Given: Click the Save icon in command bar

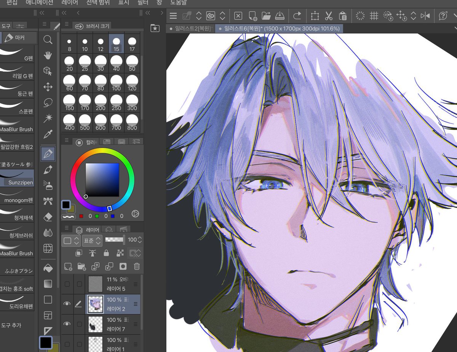Looking at the screenshot, I should pyautogui.click(x=280, y=16).
